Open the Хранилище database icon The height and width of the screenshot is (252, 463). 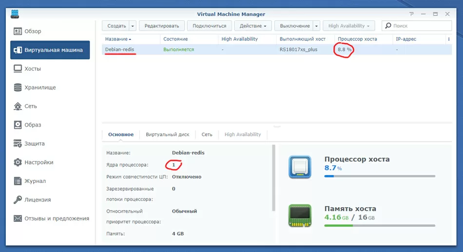tap(18, 88)
